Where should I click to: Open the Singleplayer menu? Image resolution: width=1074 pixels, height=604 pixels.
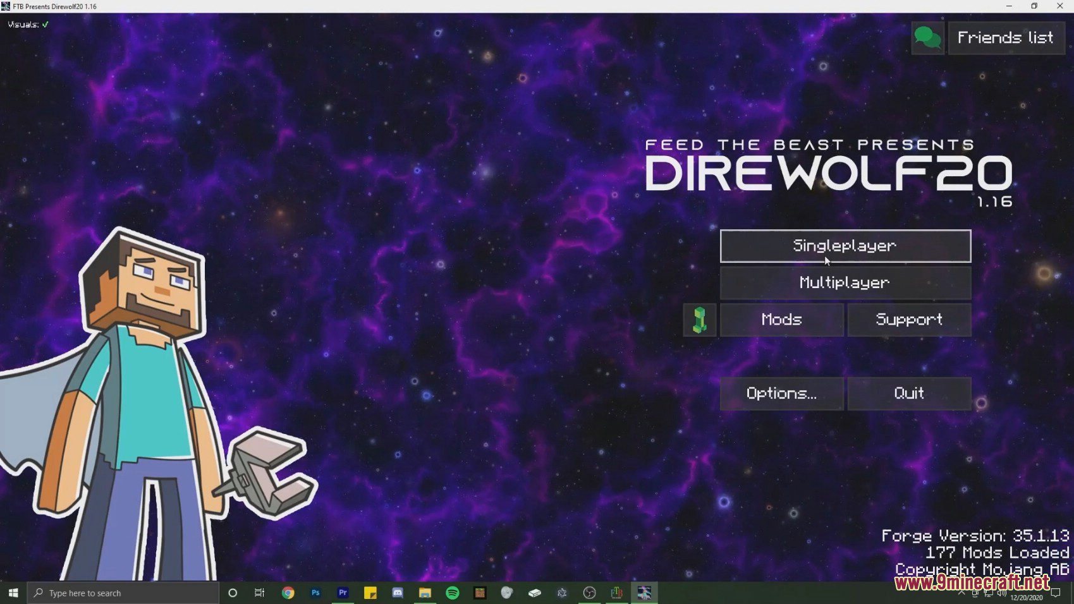(x=845, y=246)
